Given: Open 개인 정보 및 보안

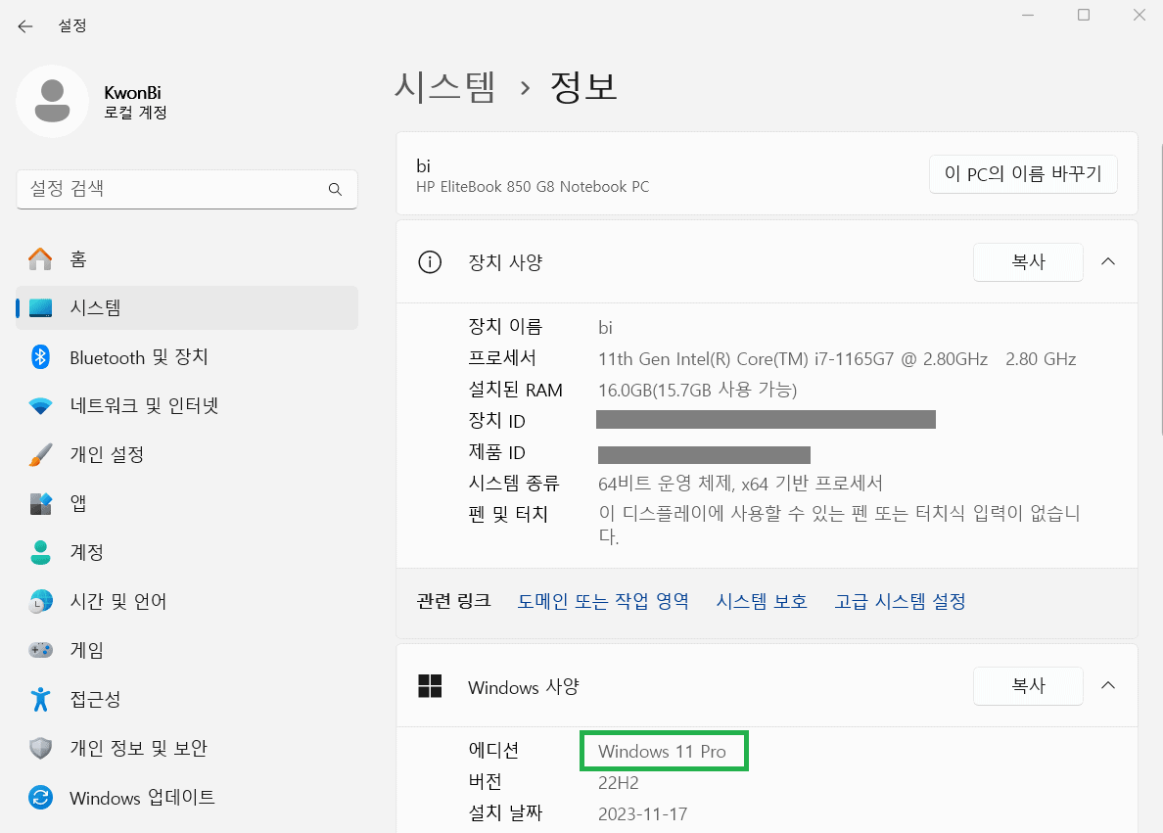Looking at the screenshot, I should (187, 748).
